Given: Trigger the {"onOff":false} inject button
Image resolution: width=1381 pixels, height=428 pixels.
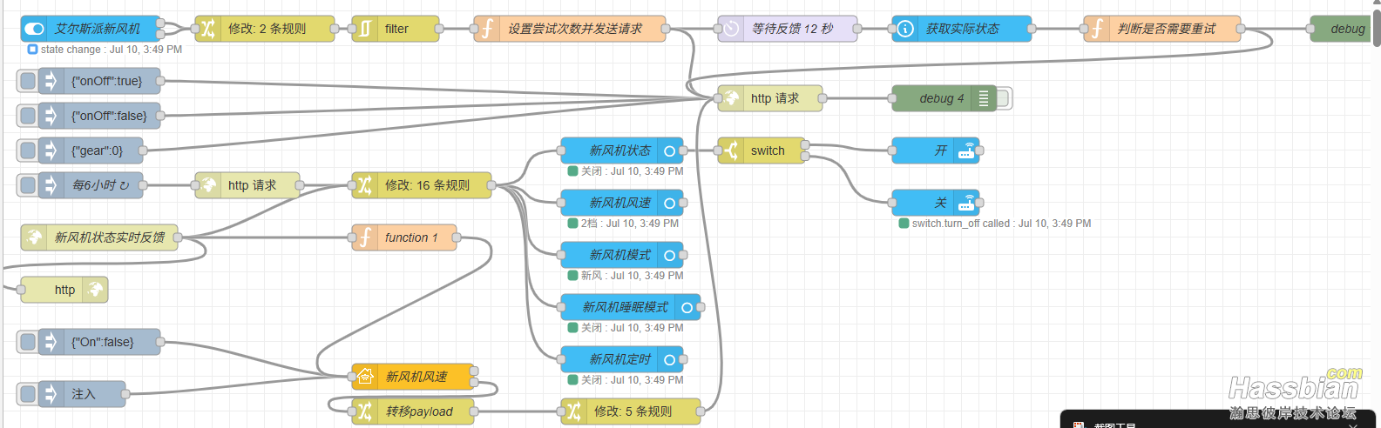Looking at the screenshot, I should (x=28, y=116).
